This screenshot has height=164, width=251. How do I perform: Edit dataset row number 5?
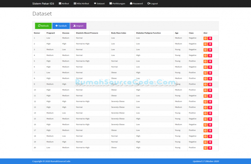205,61
